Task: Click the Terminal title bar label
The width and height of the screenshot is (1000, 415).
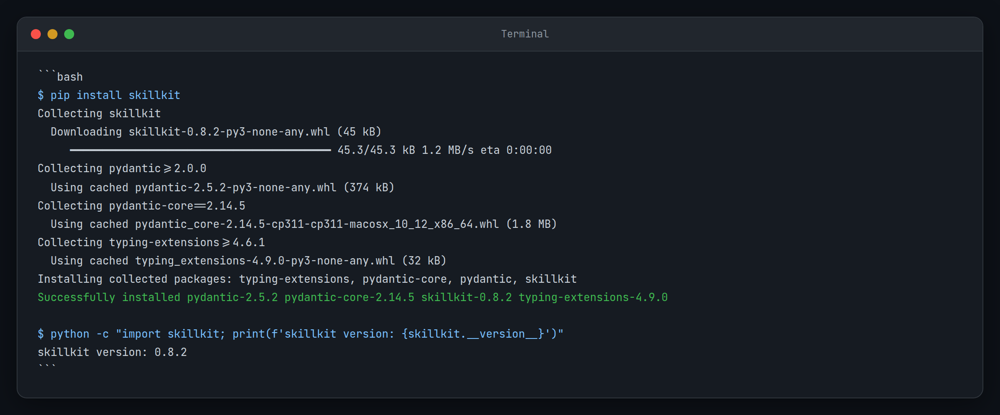Action: [524, 34]
